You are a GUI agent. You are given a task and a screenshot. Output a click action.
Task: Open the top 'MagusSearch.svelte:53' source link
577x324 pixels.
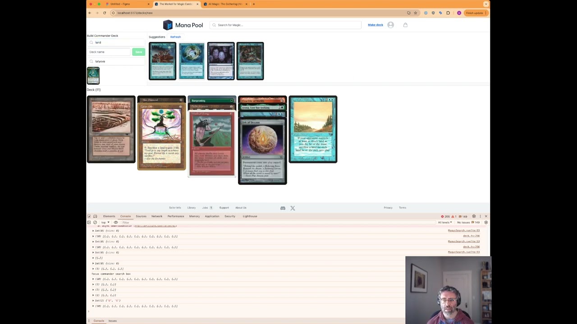click(x=463, y=231)
